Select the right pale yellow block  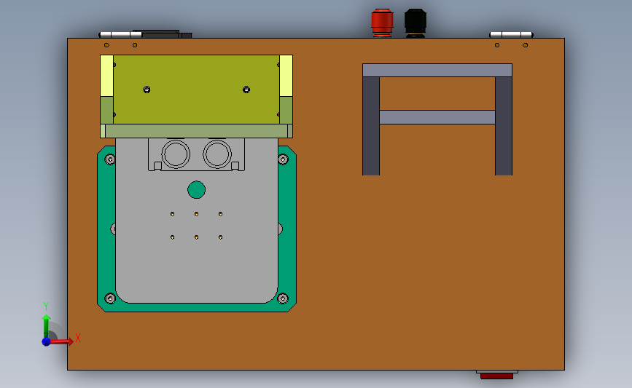click(x=286, y=76)
